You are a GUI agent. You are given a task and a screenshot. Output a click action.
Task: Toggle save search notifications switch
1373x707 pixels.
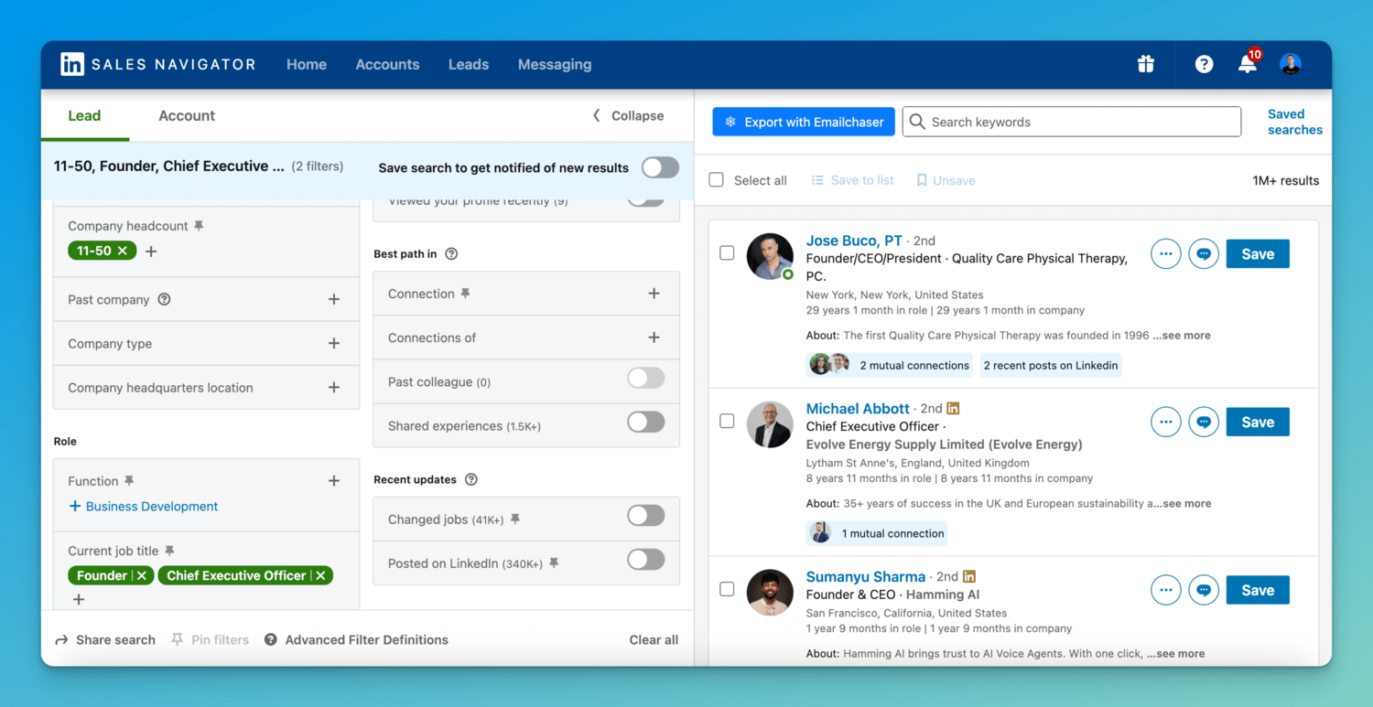[x=660, y=167]
